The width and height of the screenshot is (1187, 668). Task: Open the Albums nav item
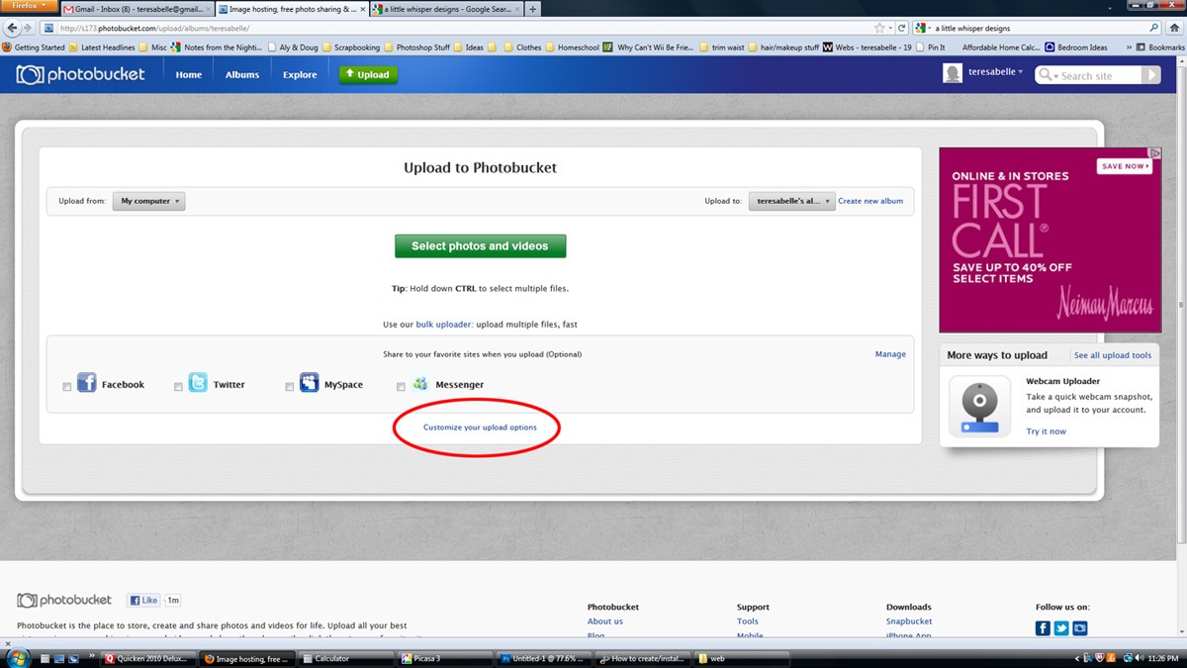click(242, 74)
